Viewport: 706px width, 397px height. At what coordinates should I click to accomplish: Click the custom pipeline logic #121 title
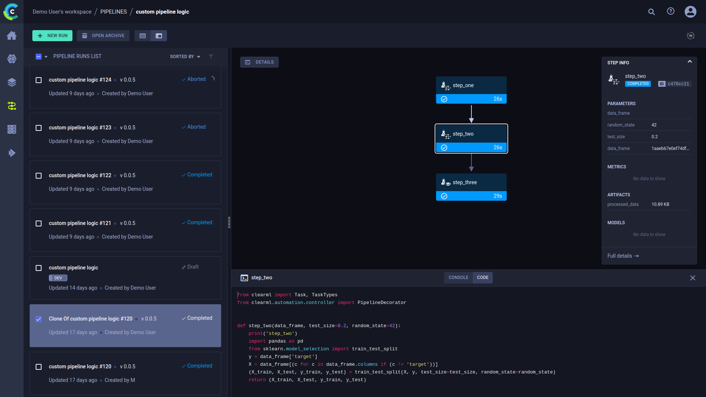(80, 223)
